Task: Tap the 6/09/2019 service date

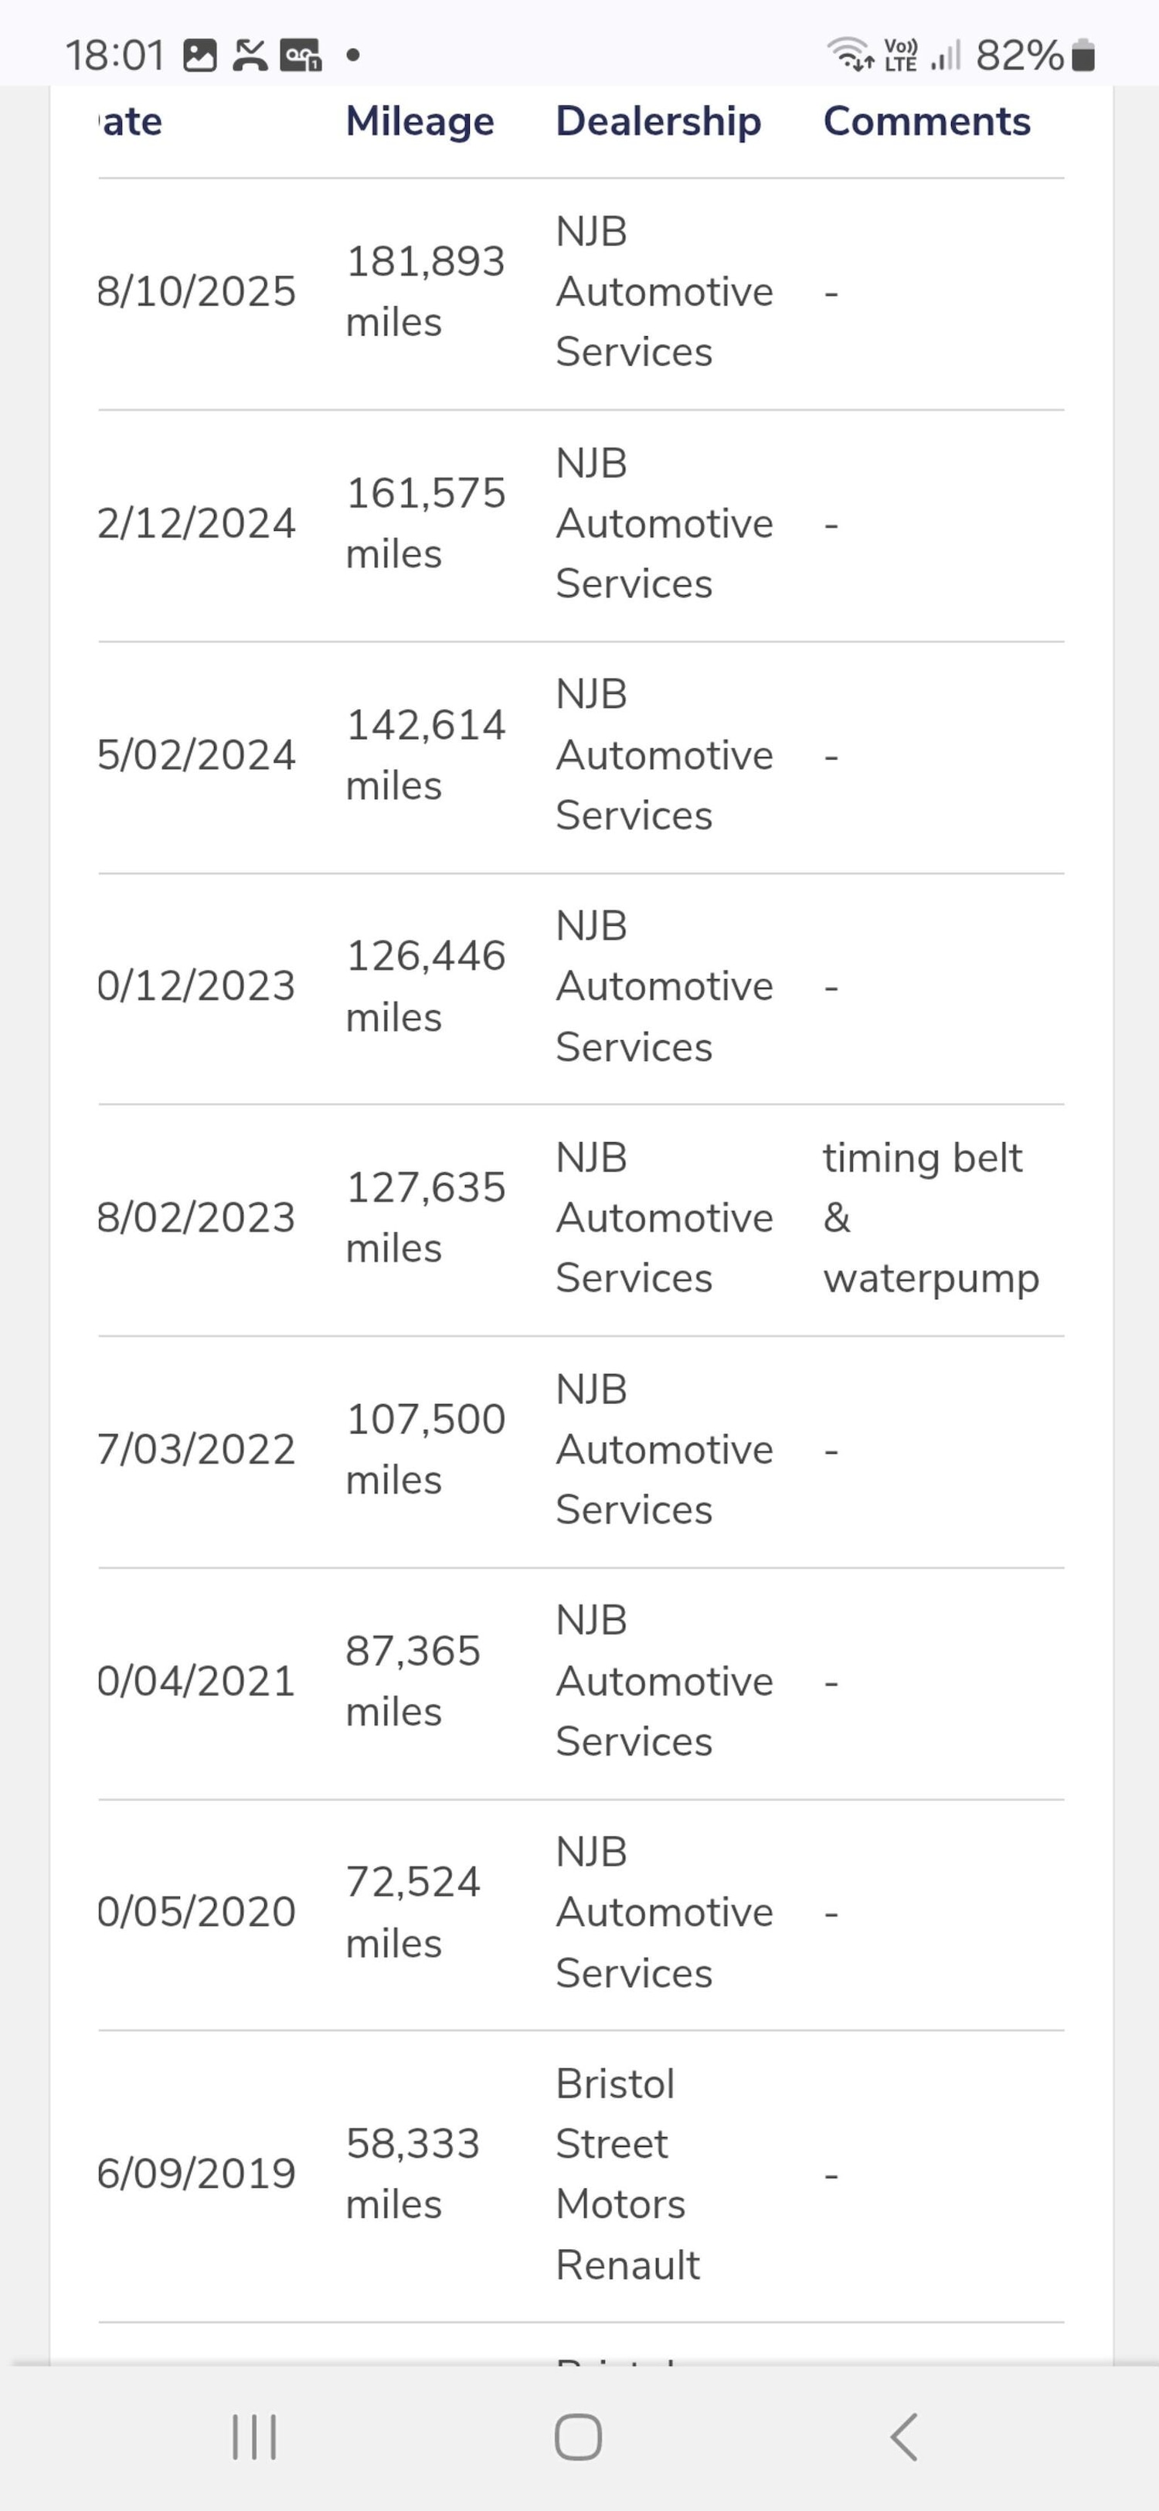Action: (197, 2172)
